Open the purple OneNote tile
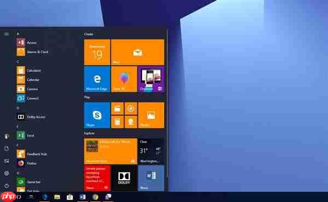The height and width of the screenshot is (202, 328). pos(151,79)
